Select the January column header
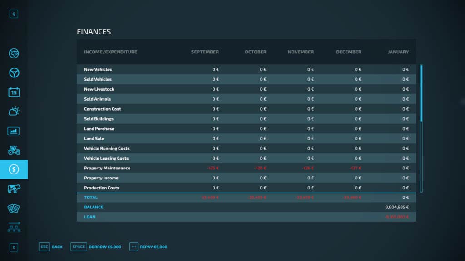The width and height of the screenshot is (465, 261). tap(398, 52)
